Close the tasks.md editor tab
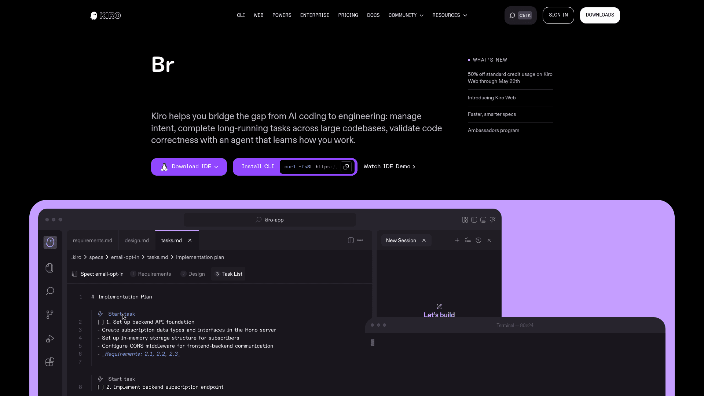 [190, 241]
